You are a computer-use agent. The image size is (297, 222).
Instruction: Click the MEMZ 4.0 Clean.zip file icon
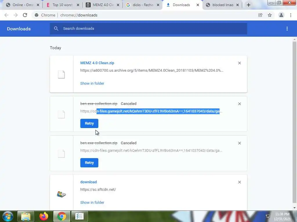pos(61,74)
